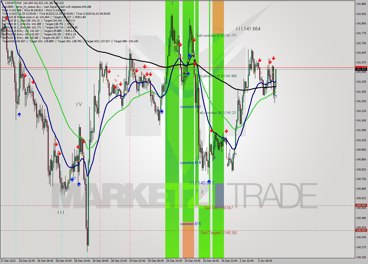The height and width of the screenshot is (264, 368).
Task: Select the 'I I I 141.664' wave label
Action: click(248, 29)
